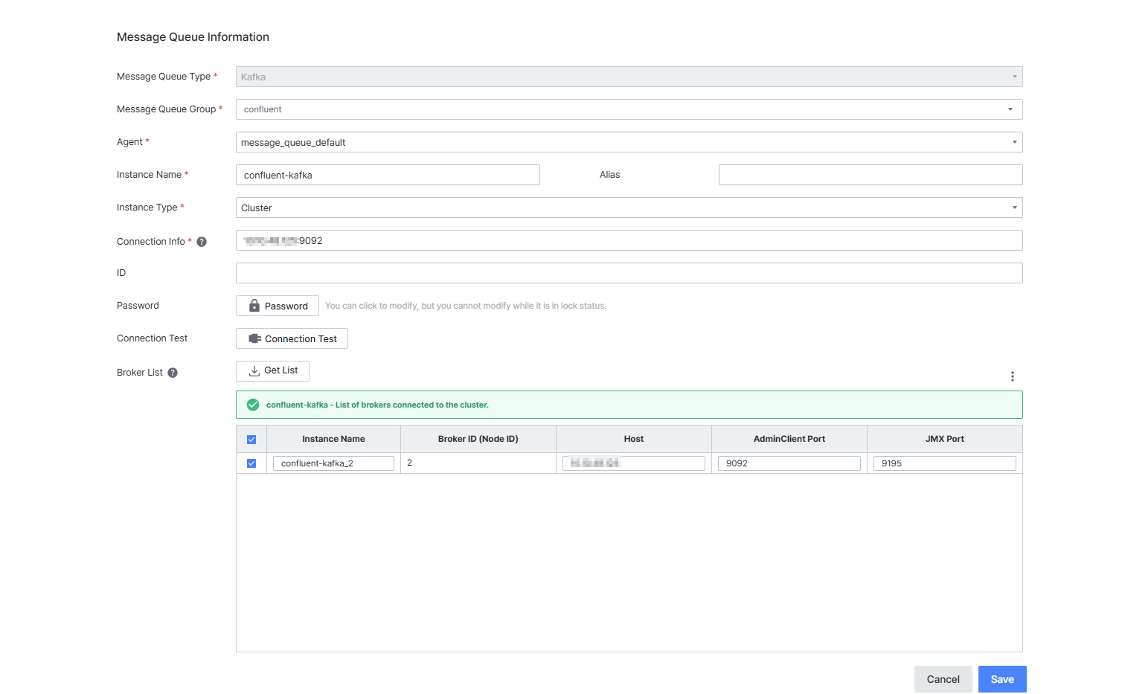Expand the Instance Type Cluster dropdown
The height and width of the screenshot is (694, 1122).
(629, 208)
